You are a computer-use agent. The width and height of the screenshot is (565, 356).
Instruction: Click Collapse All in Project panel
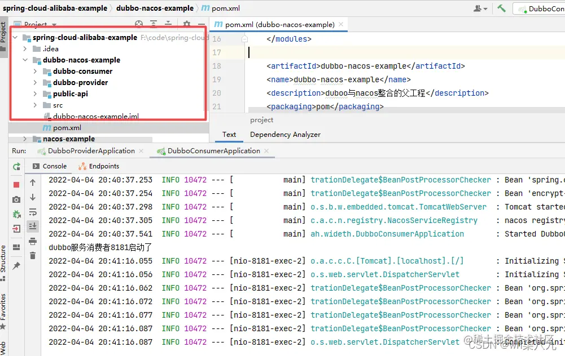pos(168,24)
